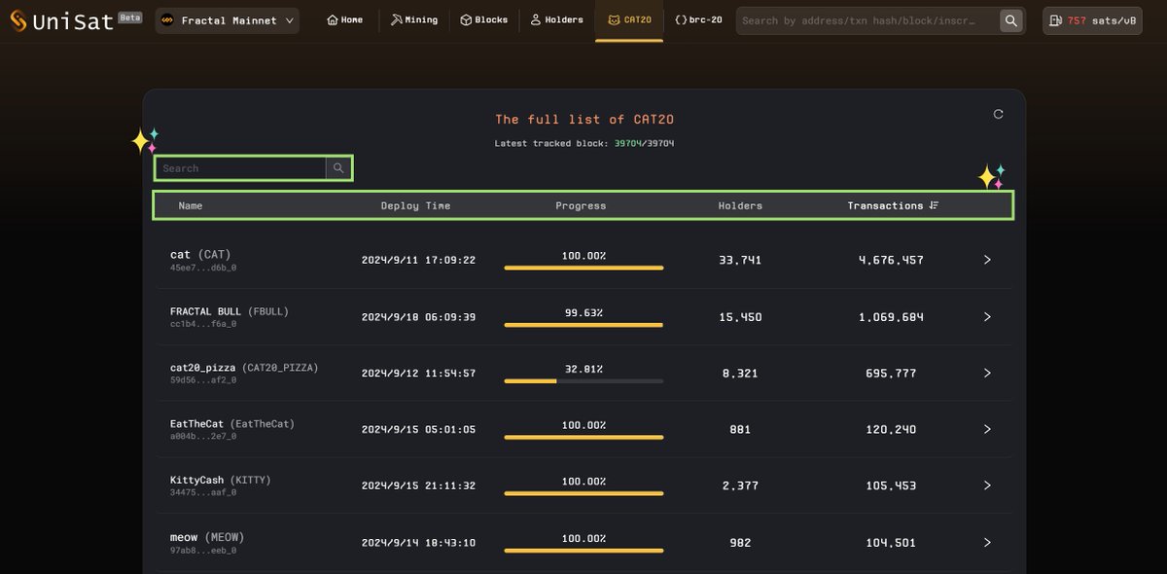The width and height of the screenshot is (1167, 574).
Task: Click the EatTheCat token name
Action: point(197,423)
